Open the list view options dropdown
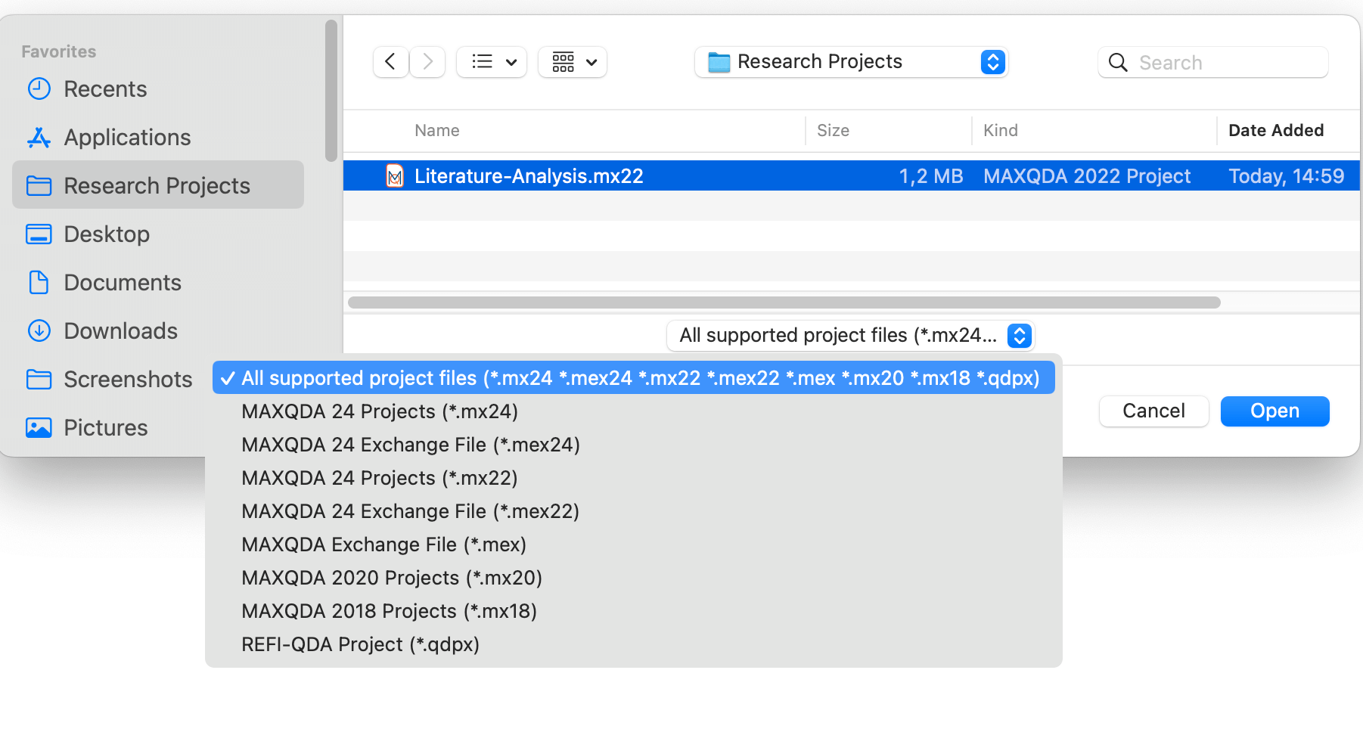Screen dimensions: 1363x729 pos(492,62)
